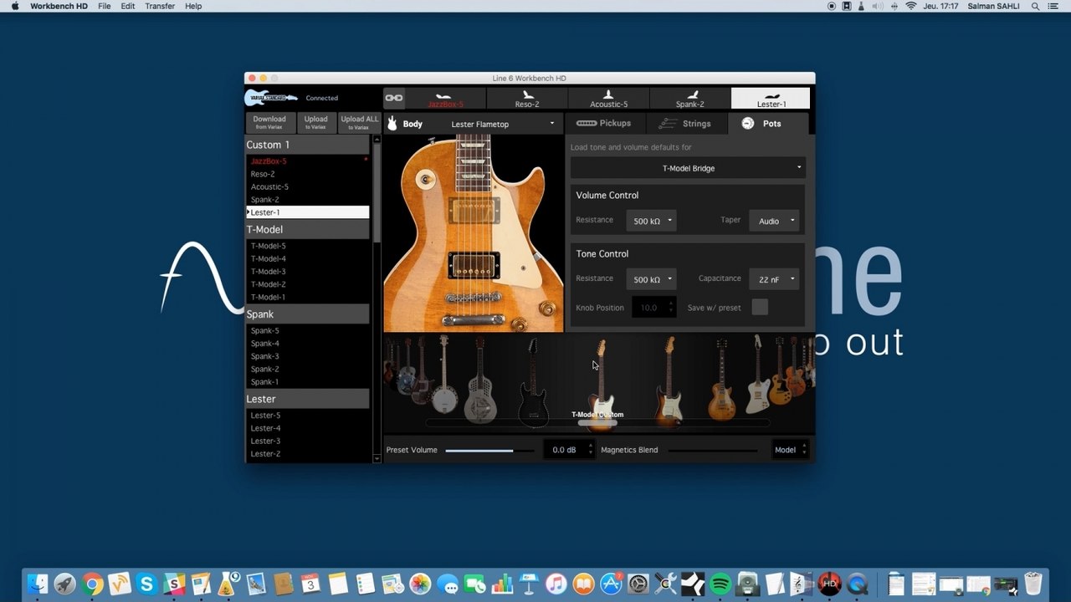
Task: Select the JazzBox-5 model tab
Action: 445,99
